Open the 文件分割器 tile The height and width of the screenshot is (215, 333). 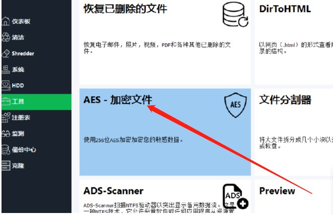tap(294, 132)
